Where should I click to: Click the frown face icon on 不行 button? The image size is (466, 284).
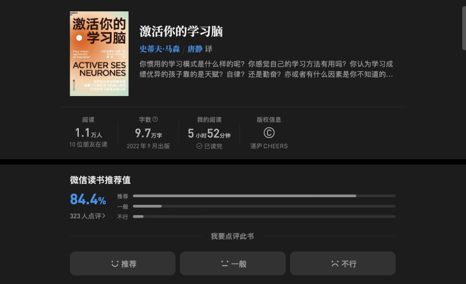pyautogui.click(x=334, y=263)
